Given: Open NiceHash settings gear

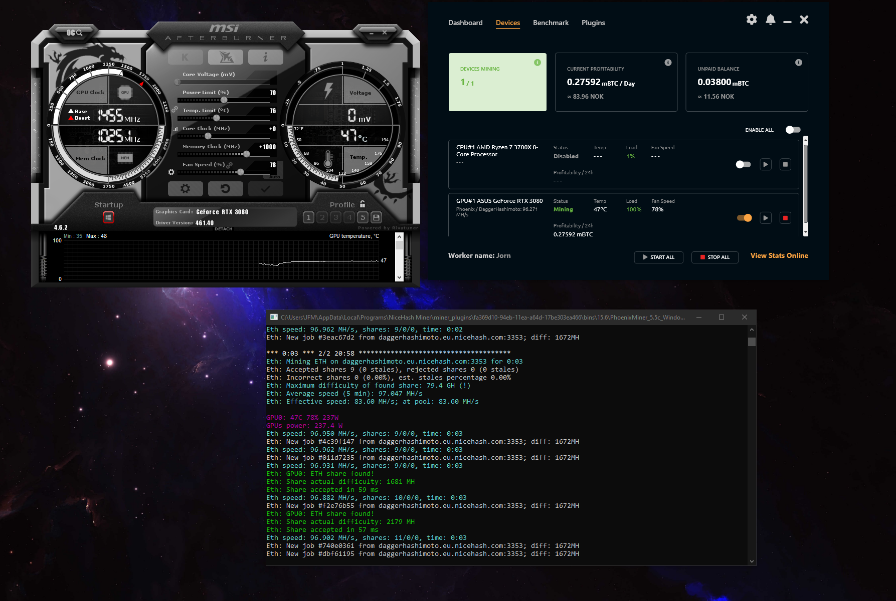Looking at the screenshot, I should pyautogui.click(x=752, y=20).
